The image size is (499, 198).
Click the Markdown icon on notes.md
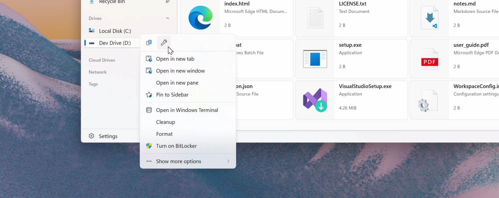click(x=429, y=18)
